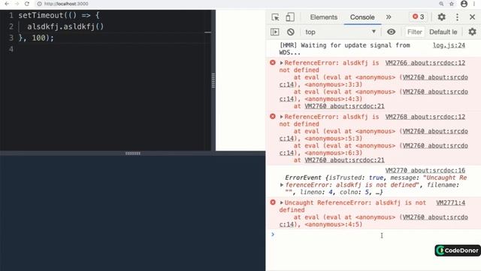Bookmark the page with star icon
This screenshot has height=271, width=481.
click(x=452, y=4)
